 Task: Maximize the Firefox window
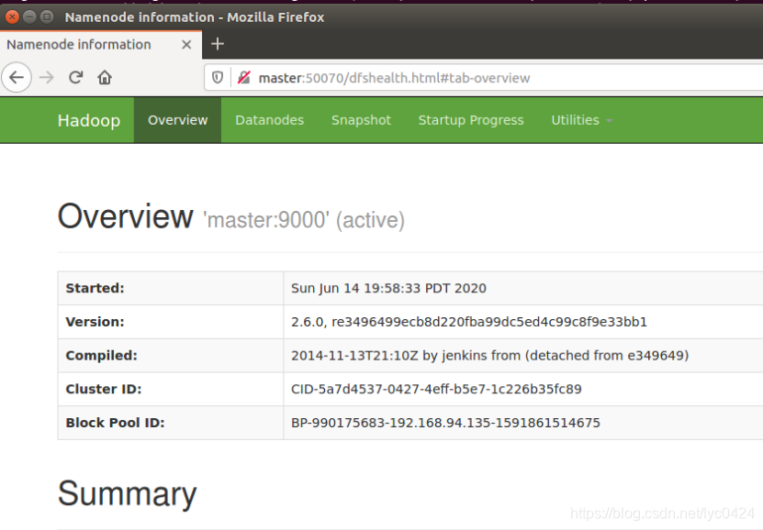click(x=47, y=17)
